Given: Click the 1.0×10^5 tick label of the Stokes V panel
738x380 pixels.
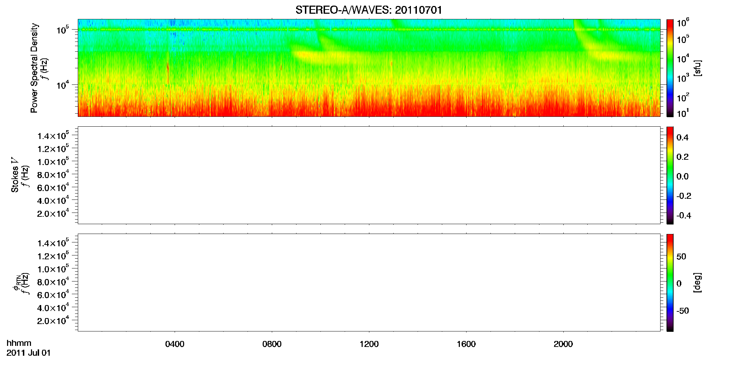Looking at the screenshot, I should (x=53, y=161).
